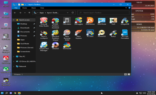Expand the CD Drive (D:) node
The height and width of the screenshot is (95, 156).
point(14,61)
